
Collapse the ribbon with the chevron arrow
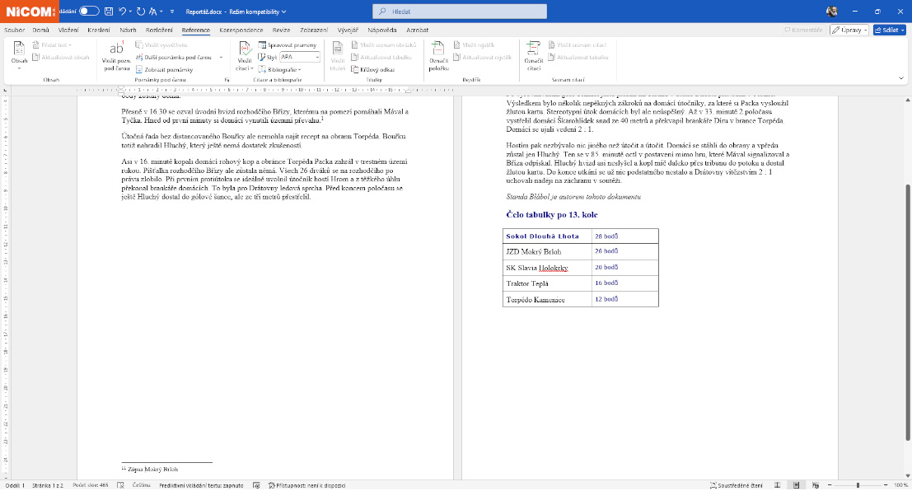901,78
